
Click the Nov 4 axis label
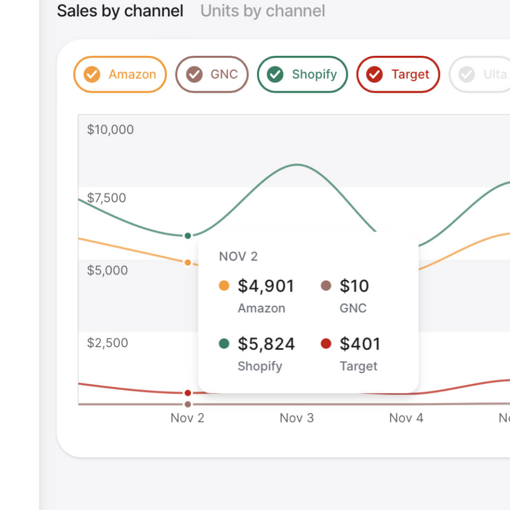406,418
